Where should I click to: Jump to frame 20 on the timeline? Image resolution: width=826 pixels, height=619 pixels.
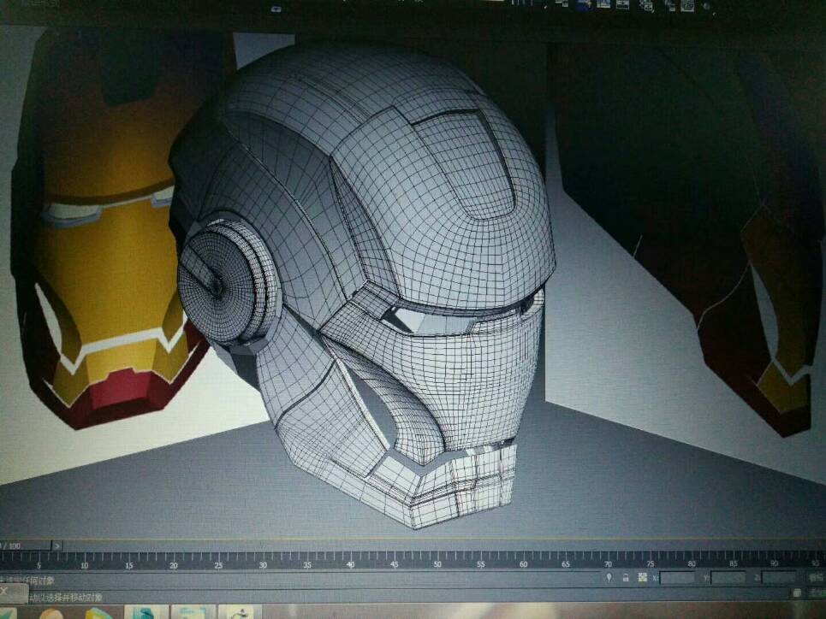[x=173, y=565]
